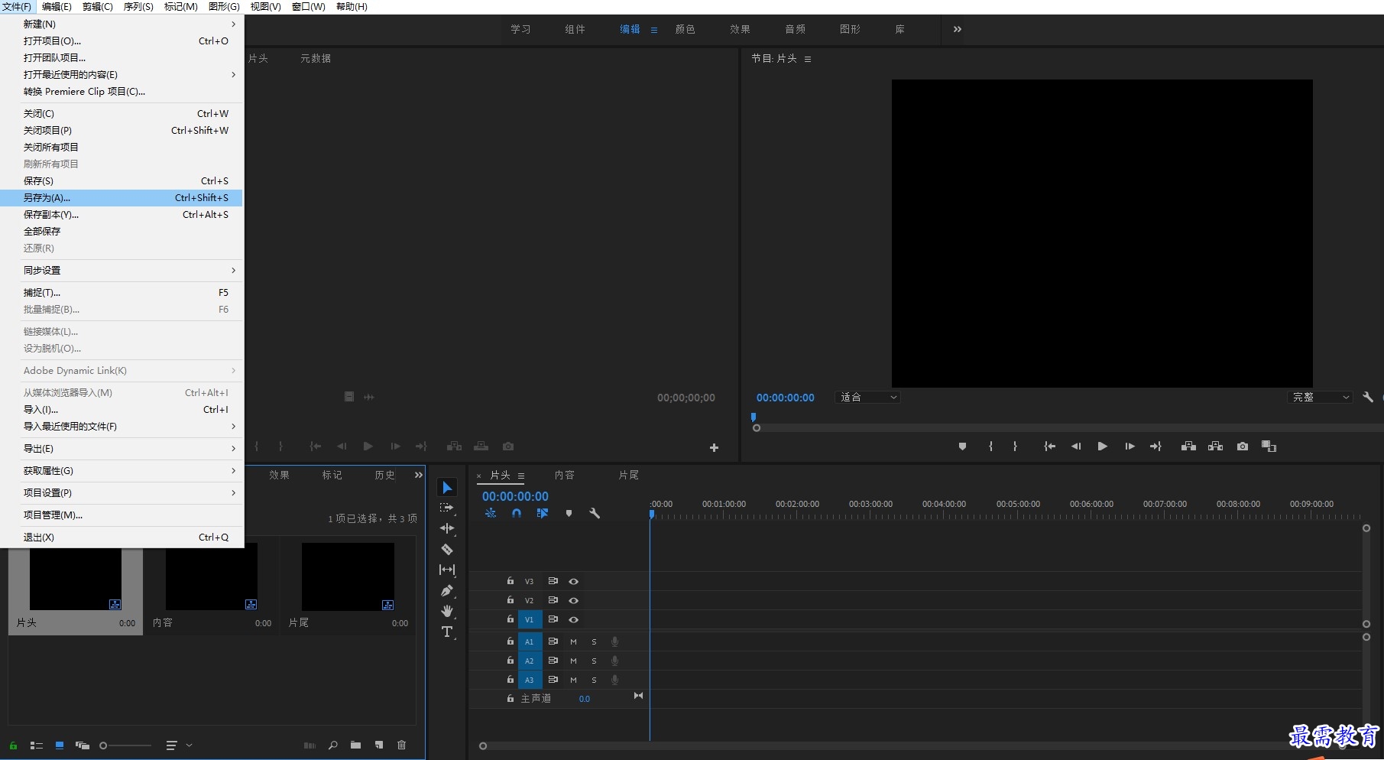Click Step Forward in Program monitor

(1130, 447)
